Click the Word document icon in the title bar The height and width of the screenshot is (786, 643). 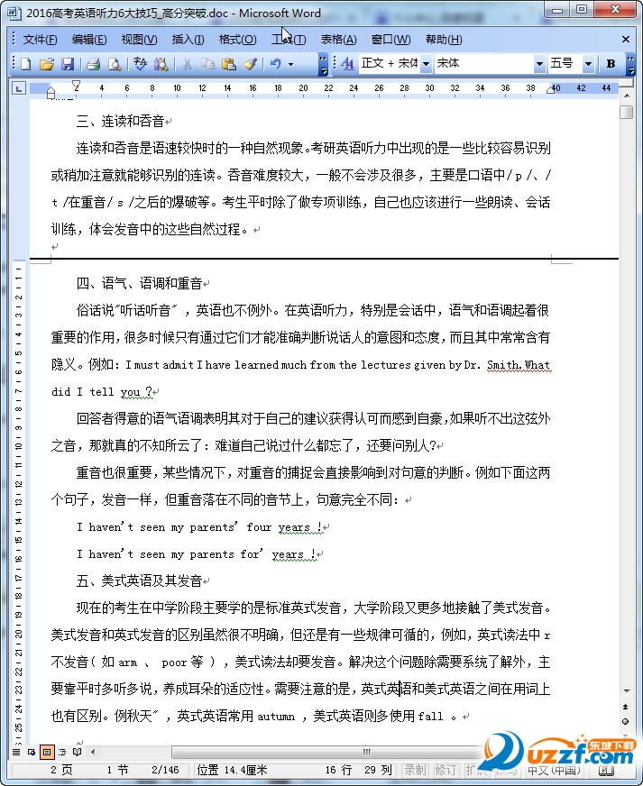(x=14, y=12)
